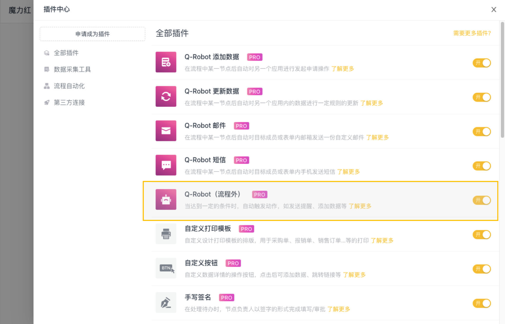Click the 自定义按钮 BTN icon
Image resolution: width=505 pixels, height=324 pixels.
pos(166,268)
